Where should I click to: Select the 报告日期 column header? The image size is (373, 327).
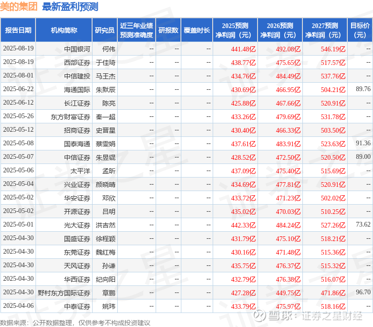pos(18,30)
